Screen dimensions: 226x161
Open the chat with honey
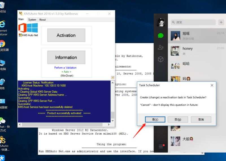[197, 51]
